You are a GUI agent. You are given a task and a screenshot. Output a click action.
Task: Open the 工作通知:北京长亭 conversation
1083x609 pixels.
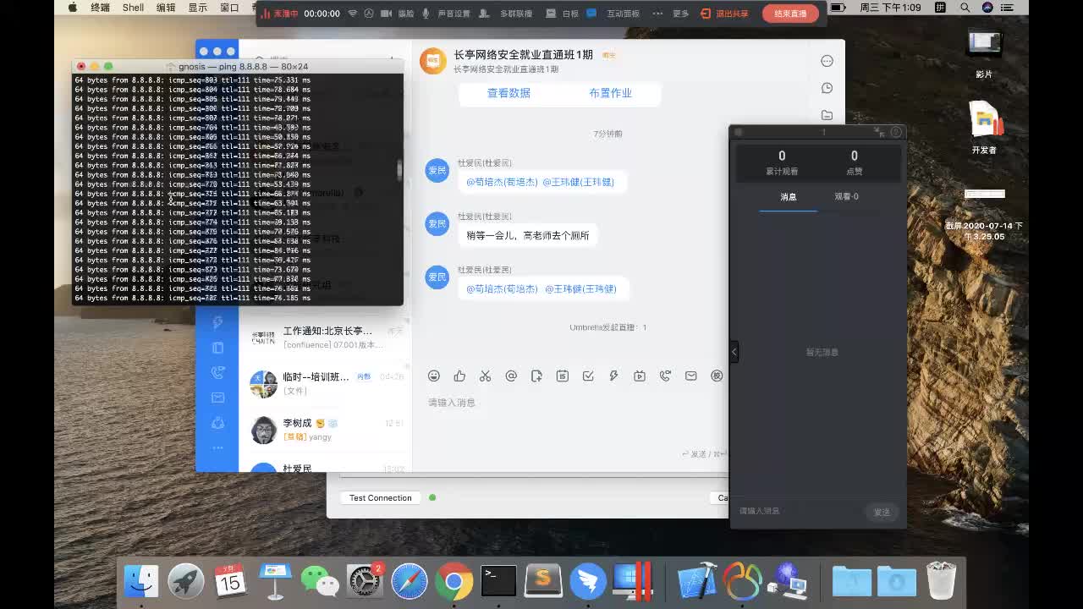(x=327, y=337)
